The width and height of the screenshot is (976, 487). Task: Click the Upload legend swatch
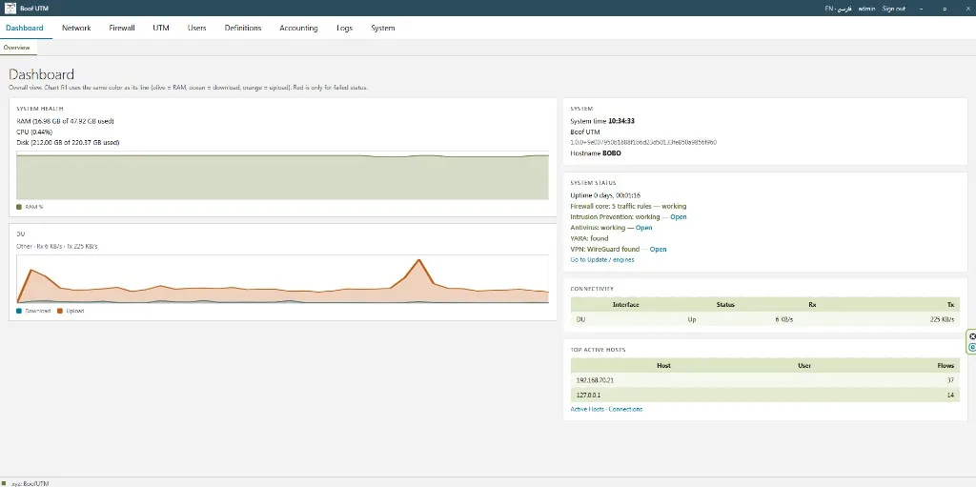60,310
